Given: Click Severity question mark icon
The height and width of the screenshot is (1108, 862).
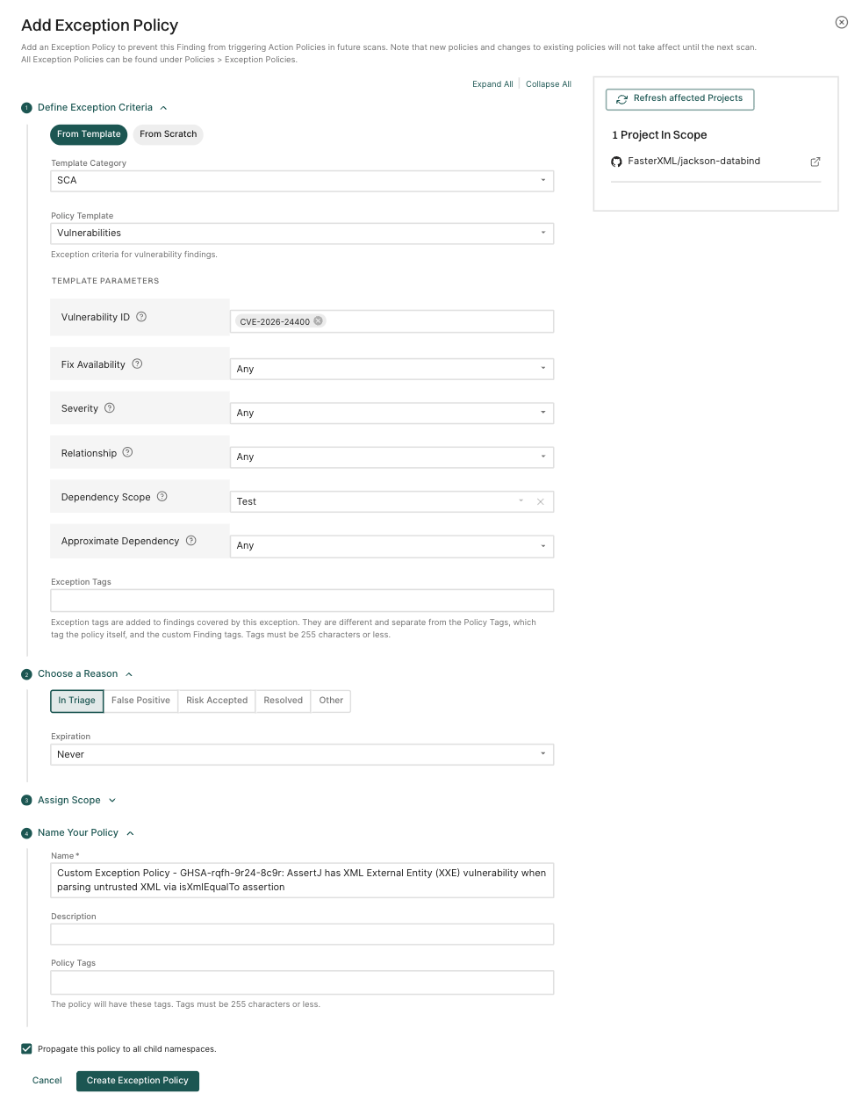Looking at the screenshot, I should 110,408.
